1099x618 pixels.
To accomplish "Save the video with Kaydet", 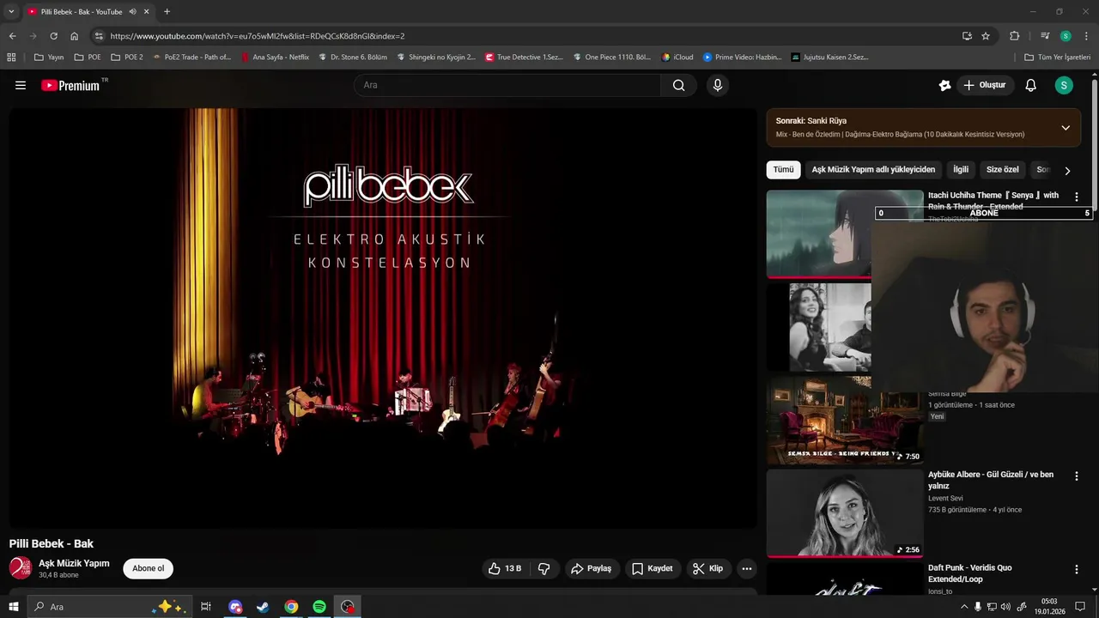I will click(653, 568).
